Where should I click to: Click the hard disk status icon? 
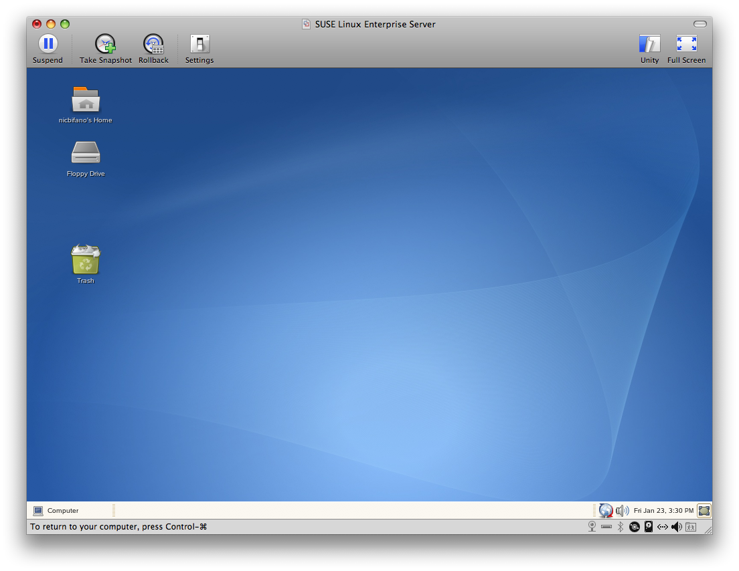(649, 527)
